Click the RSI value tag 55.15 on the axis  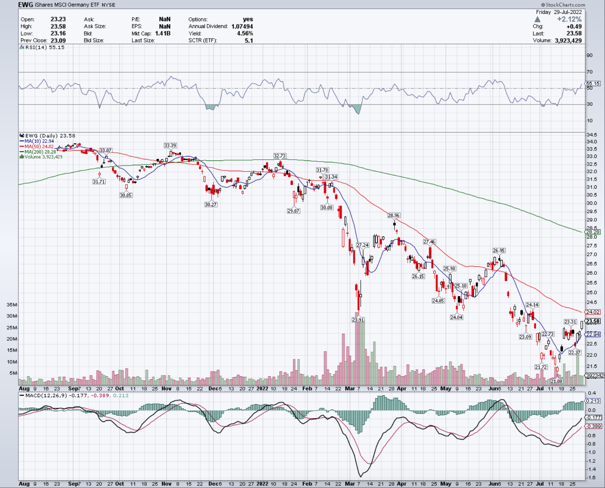(x=593, y=84)
